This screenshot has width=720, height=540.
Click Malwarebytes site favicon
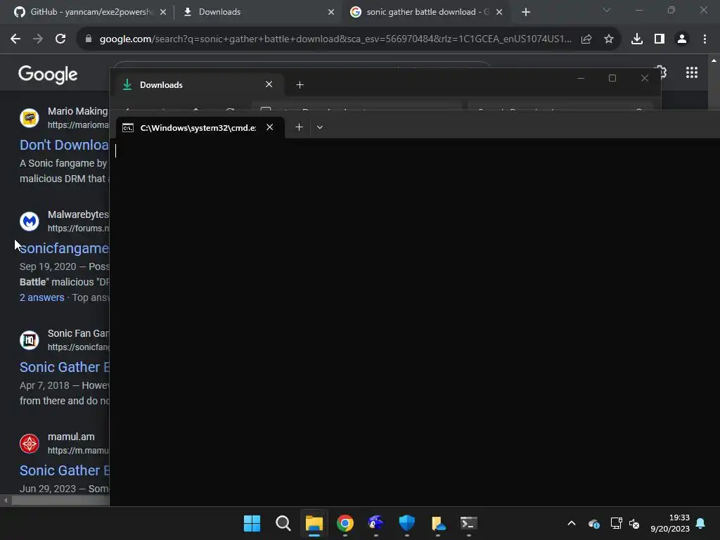pyautogui.click(x=30, y=221)
